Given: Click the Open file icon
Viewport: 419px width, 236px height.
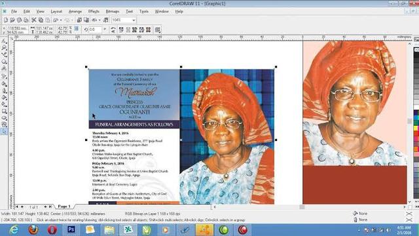Looking at the screenshot, I should (x=12, y=20).
